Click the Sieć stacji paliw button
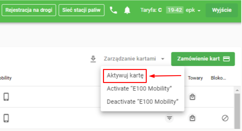242x131 pixels. coord(81,10)
